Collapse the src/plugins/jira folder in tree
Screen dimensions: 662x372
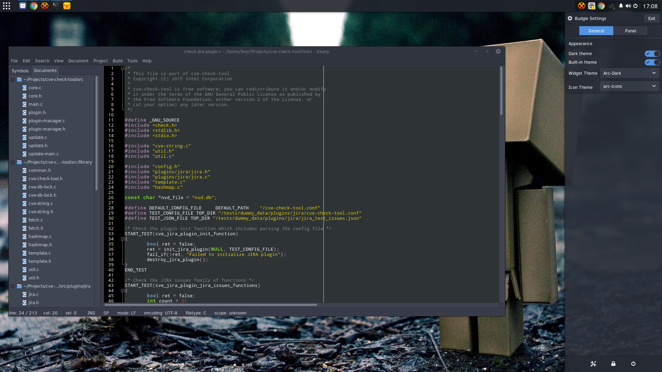[x=13, y=286]
